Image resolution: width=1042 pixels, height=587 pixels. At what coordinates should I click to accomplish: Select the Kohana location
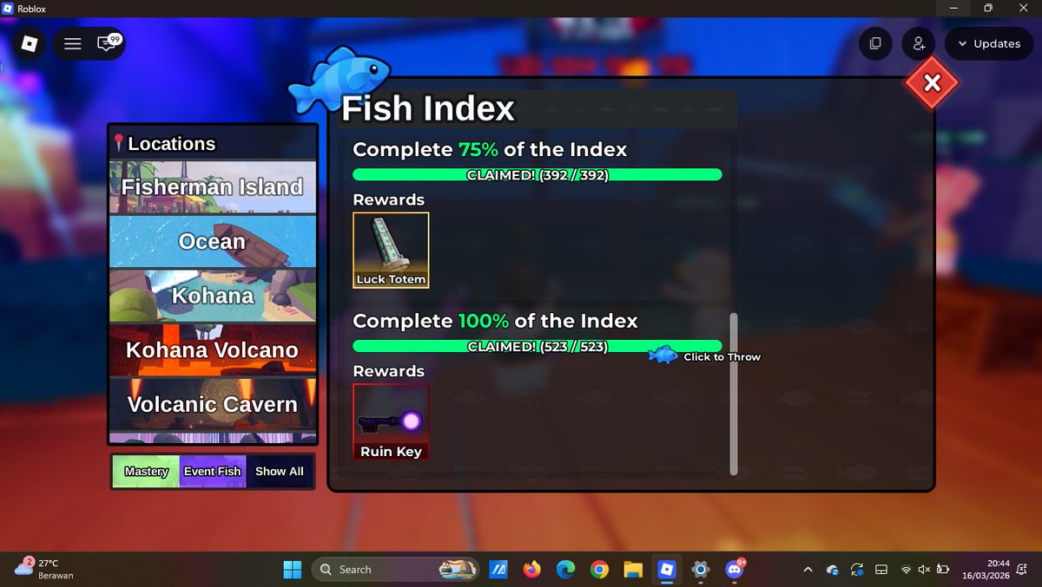tap(213, 296)
